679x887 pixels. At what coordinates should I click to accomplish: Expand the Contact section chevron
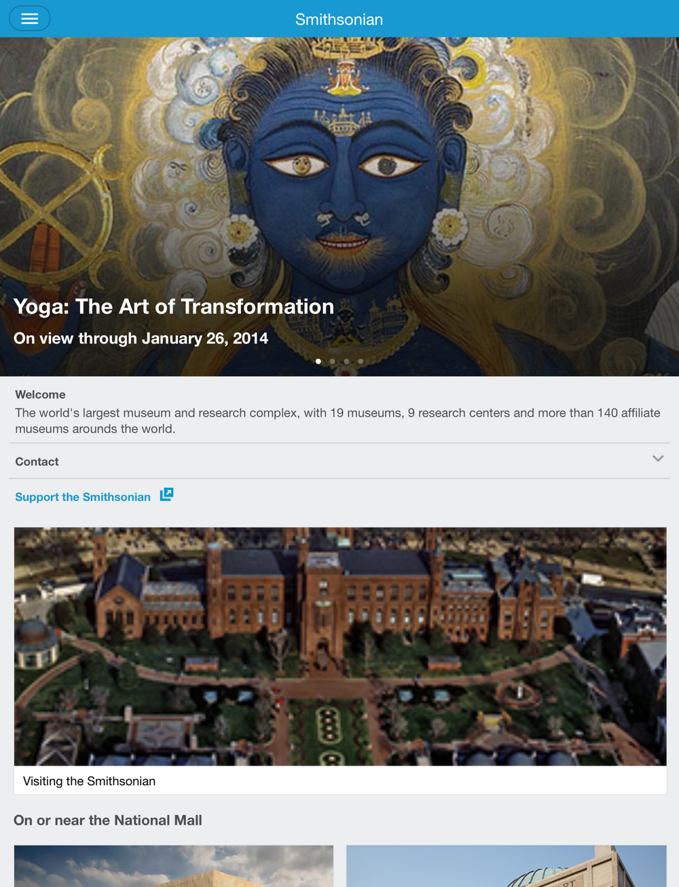(657, 459)
